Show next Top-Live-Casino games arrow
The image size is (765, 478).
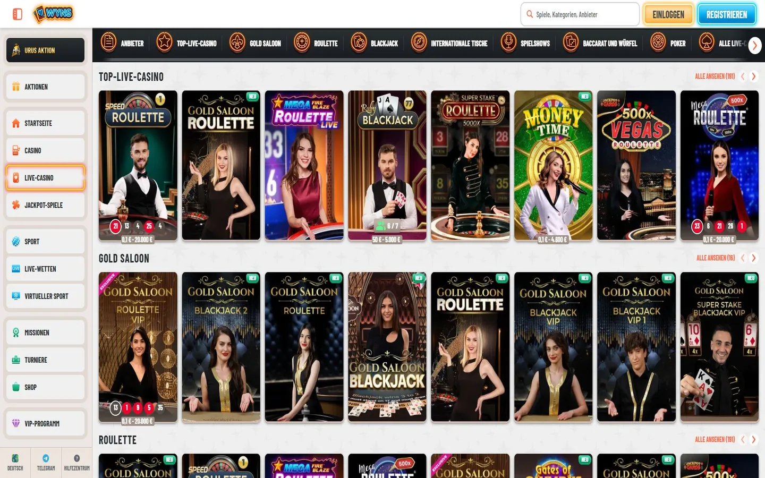(x=753, y=76)
